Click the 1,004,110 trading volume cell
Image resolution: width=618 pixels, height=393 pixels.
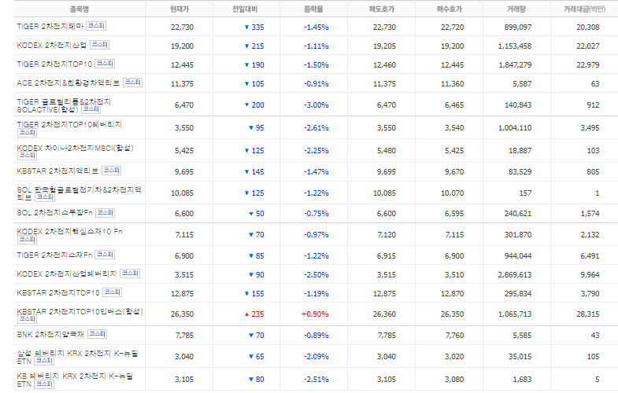pos(515,128)
